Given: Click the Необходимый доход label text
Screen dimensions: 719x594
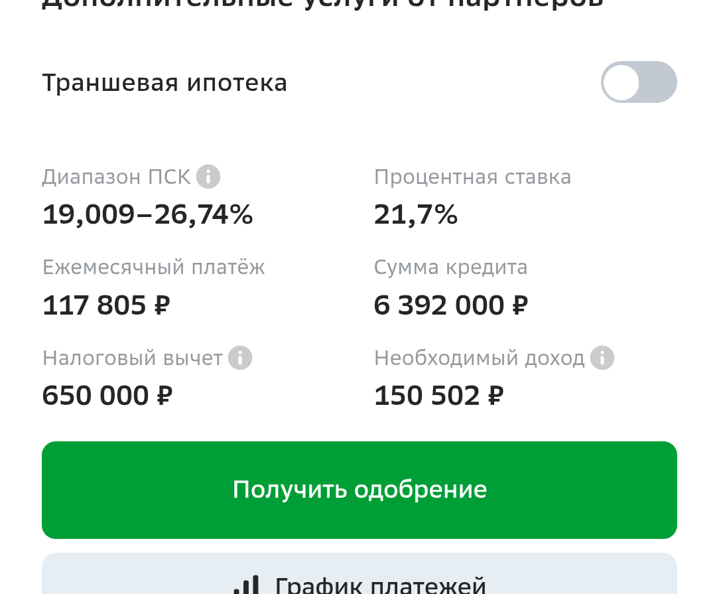Looking at the screenshot, I should click(479, 358).
